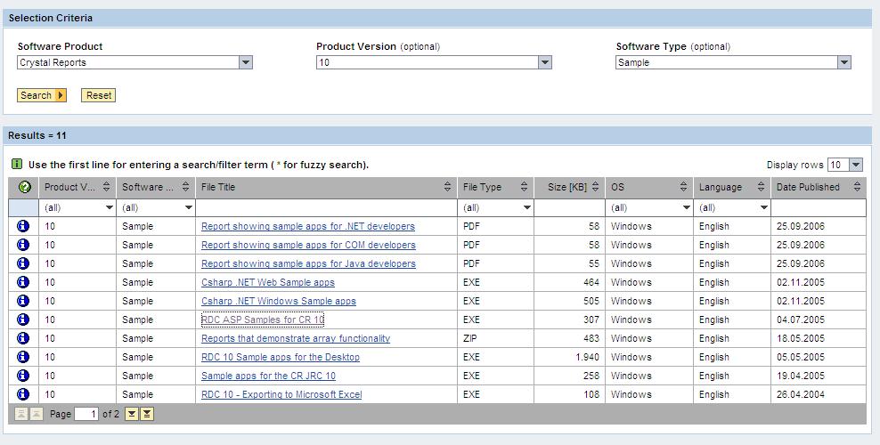Open the Software Type dropdown
The image size is (880, 445).
(844, 62)
